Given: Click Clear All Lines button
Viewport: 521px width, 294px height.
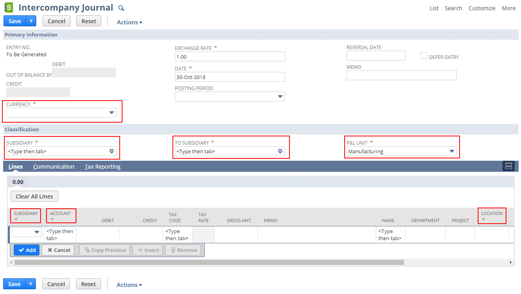Looking at the screenshot, I should point(34,196).
